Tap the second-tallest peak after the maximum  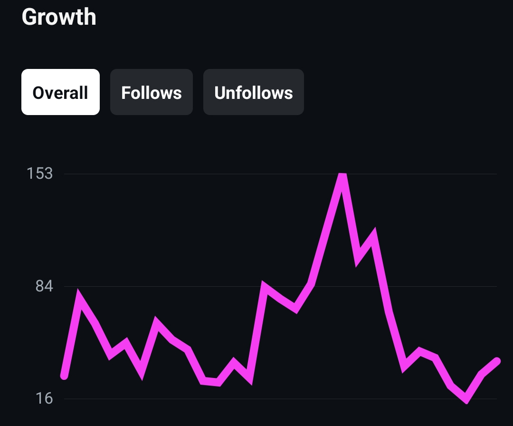[373, 235]
